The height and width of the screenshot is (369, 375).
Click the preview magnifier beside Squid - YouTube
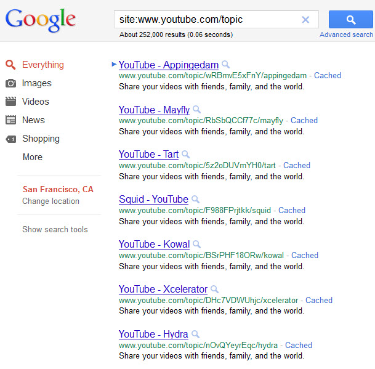(195, 199)
